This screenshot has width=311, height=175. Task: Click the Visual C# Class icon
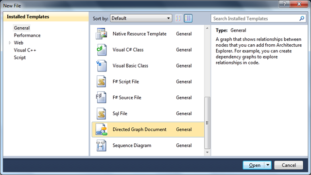click(x=102, y=50)
